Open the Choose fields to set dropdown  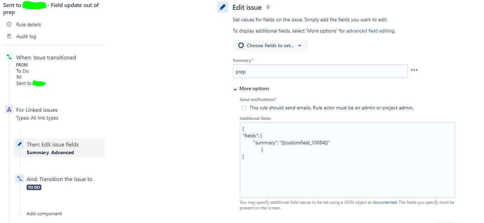pos(270,45)
